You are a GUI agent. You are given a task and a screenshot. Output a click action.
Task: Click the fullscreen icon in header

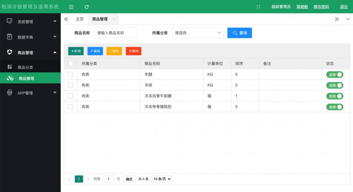[x=258, y=7]
